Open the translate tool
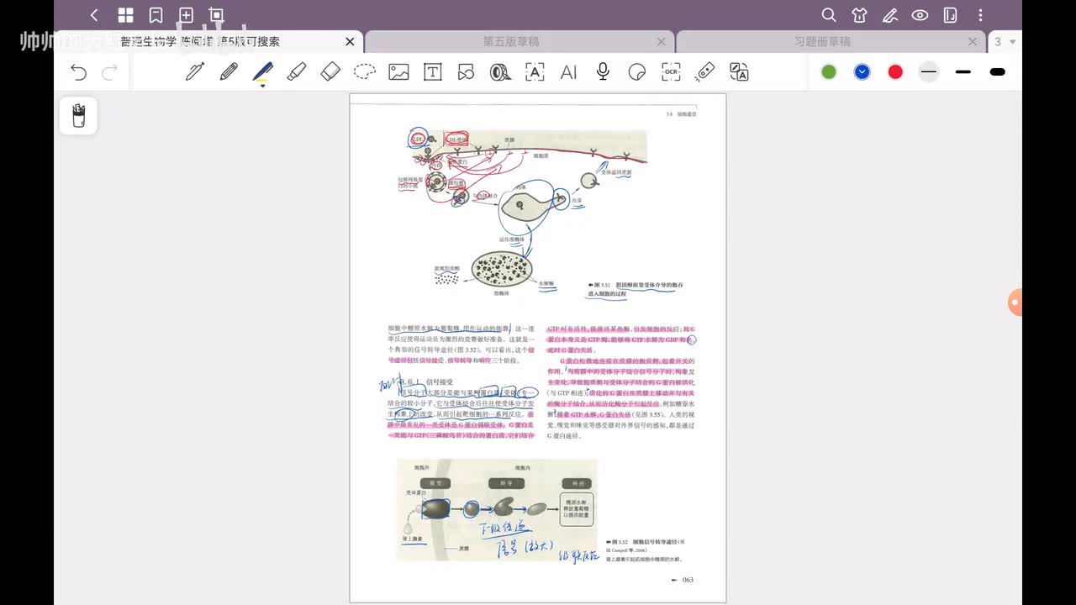 (739, 72)
